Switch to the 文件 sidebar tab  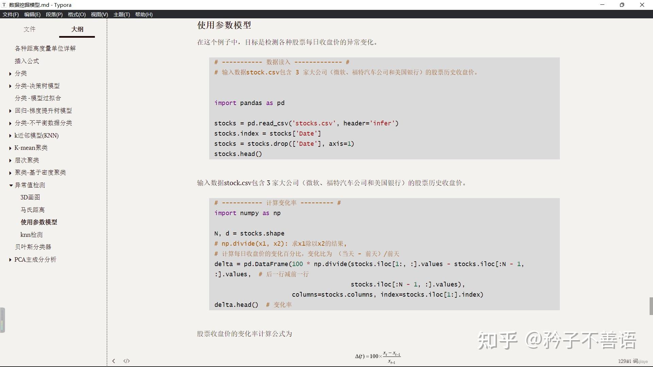pyautogui.click(x=30, y=29)
